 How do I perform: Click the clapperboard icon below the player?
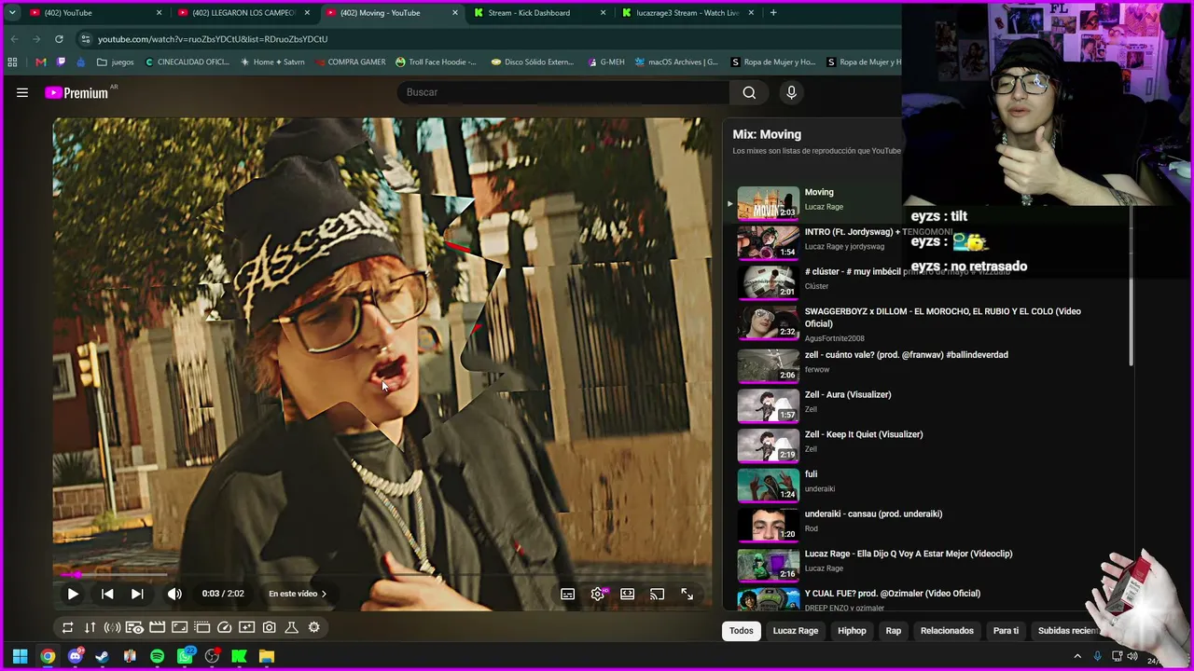(157, 627)
